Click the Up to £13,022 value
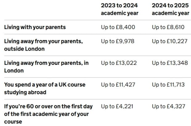 (119, 63)
